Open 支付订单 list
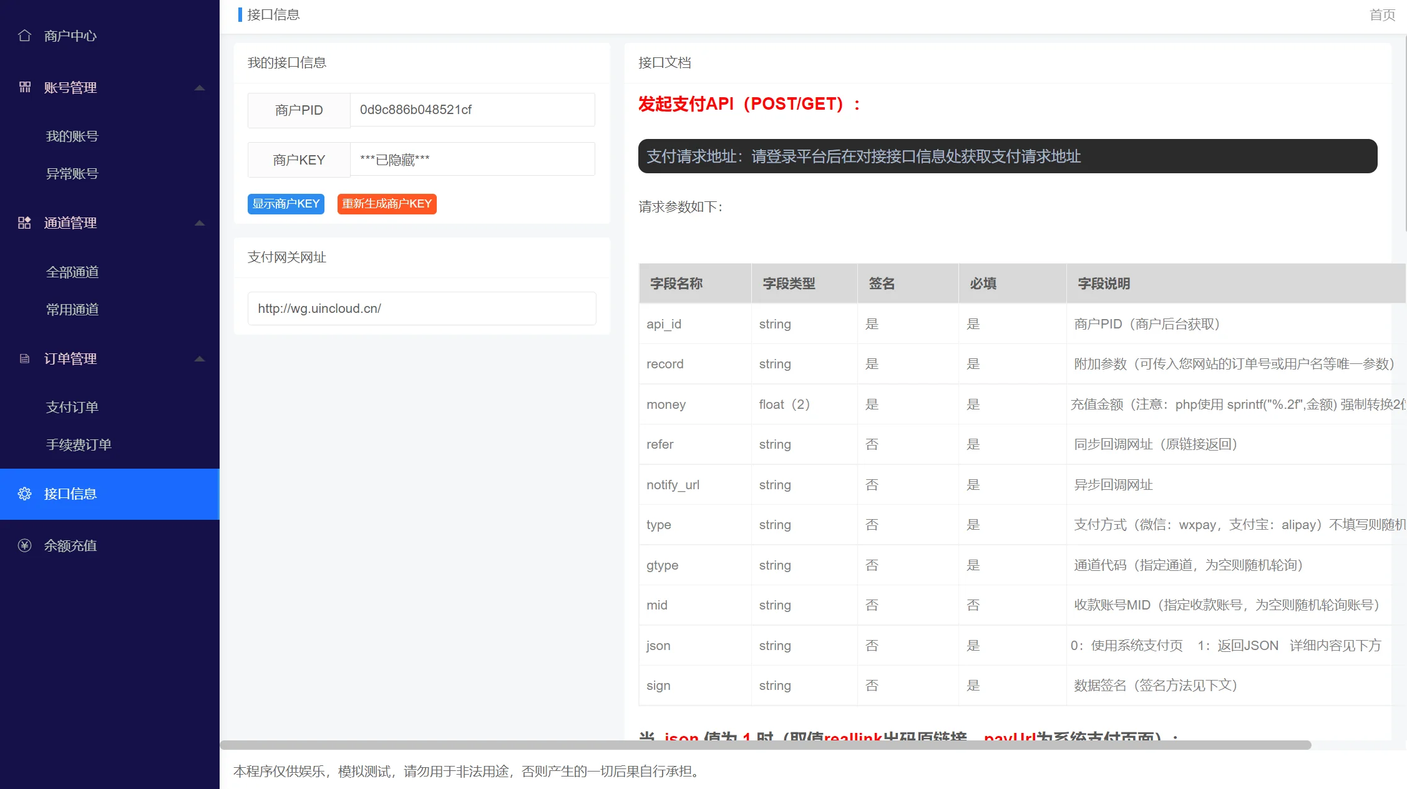The height and width of the screenshot is (789, 1407). point(72,407)
